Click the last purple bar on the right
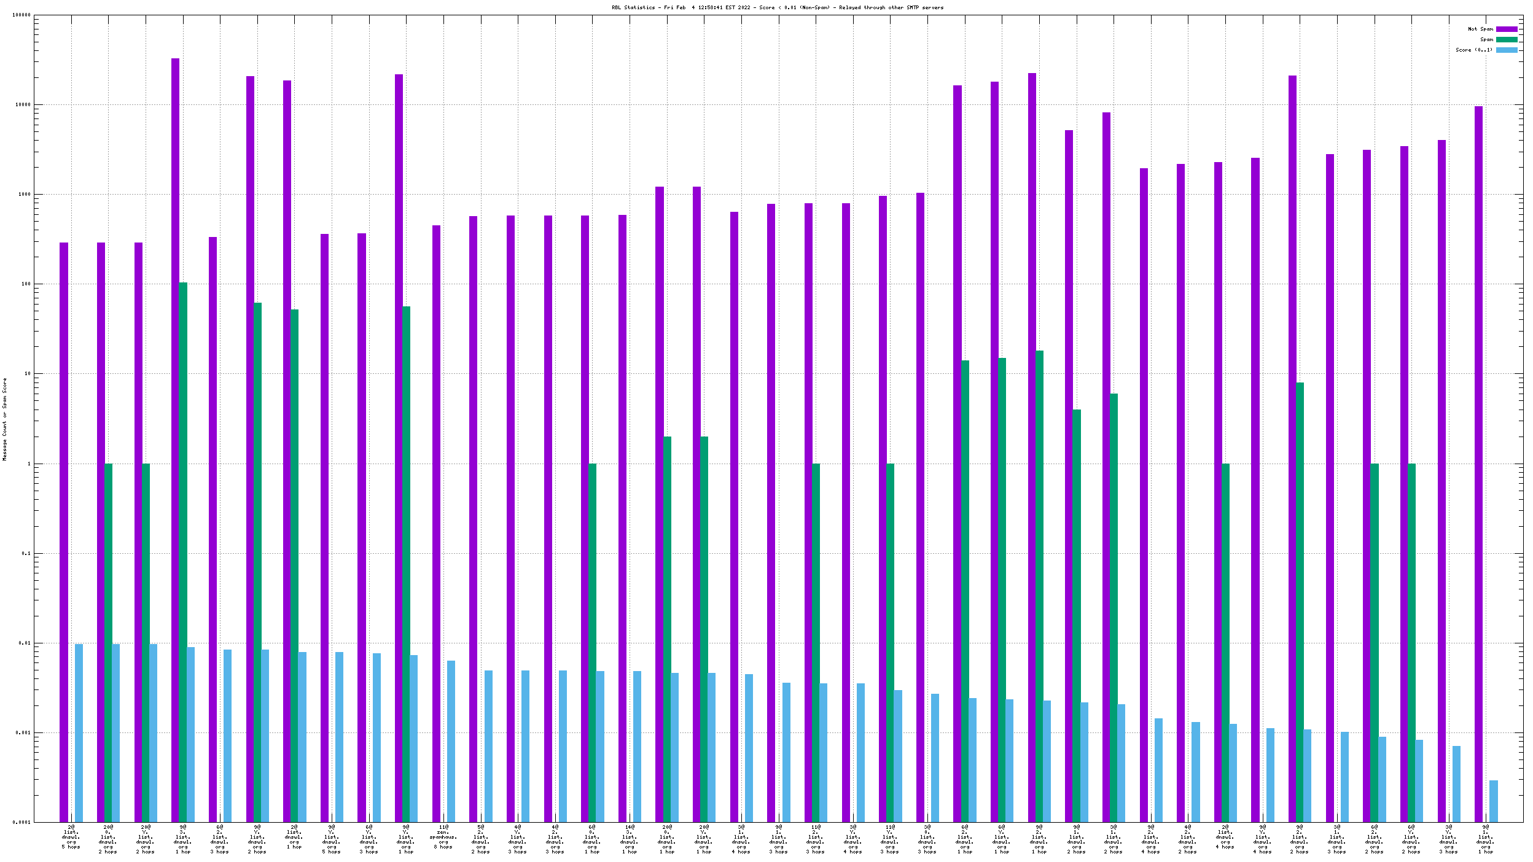This screenshot has width=1533, height=862. point(1478,460)
